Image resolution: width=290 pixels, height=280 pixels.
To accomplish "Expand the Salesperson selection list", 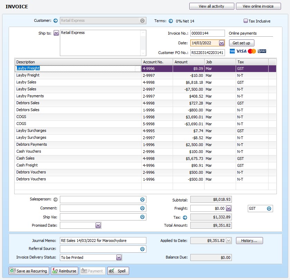I will click(x=142, y=200).
